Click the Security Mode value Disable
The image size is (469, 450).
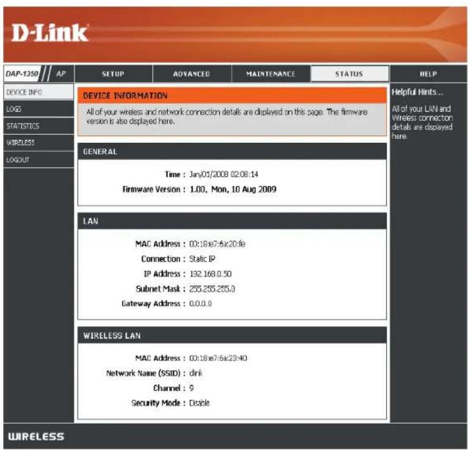[x=200, y=403]
